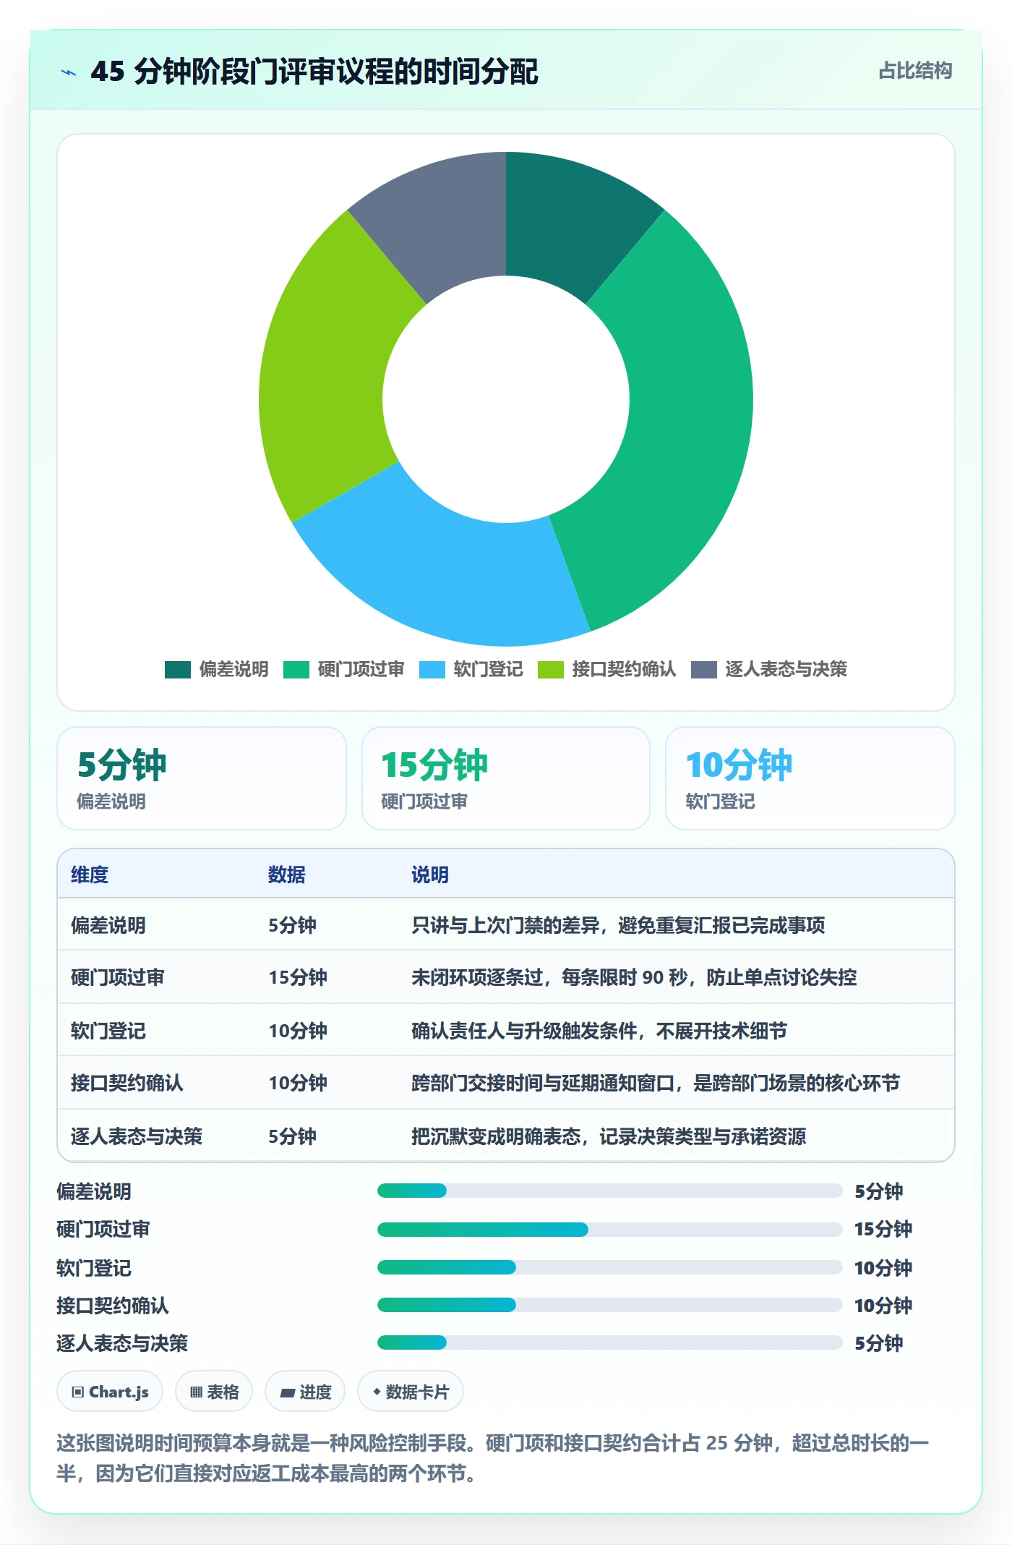Click the 硬门项过审 progress bar
Image resolution: width=1012 pixels, height=1545 pixels.
tap(609, 1229)
